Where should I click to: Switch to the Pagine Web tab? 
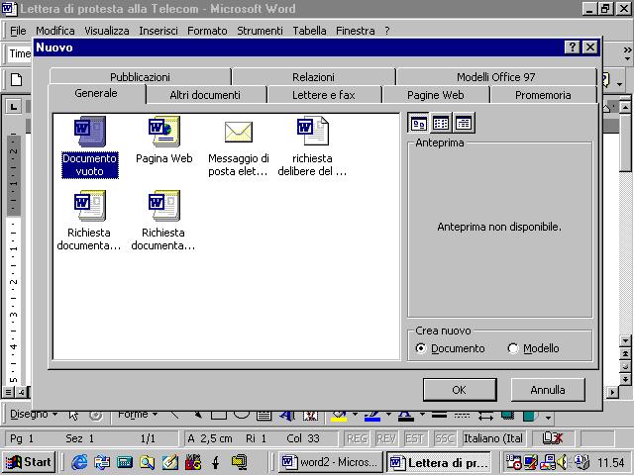click(x=436, y=95)
